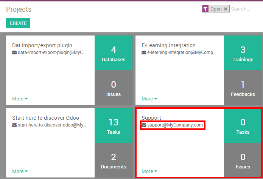Focus the Search input field
263x179 pixels.
[247, 9]
